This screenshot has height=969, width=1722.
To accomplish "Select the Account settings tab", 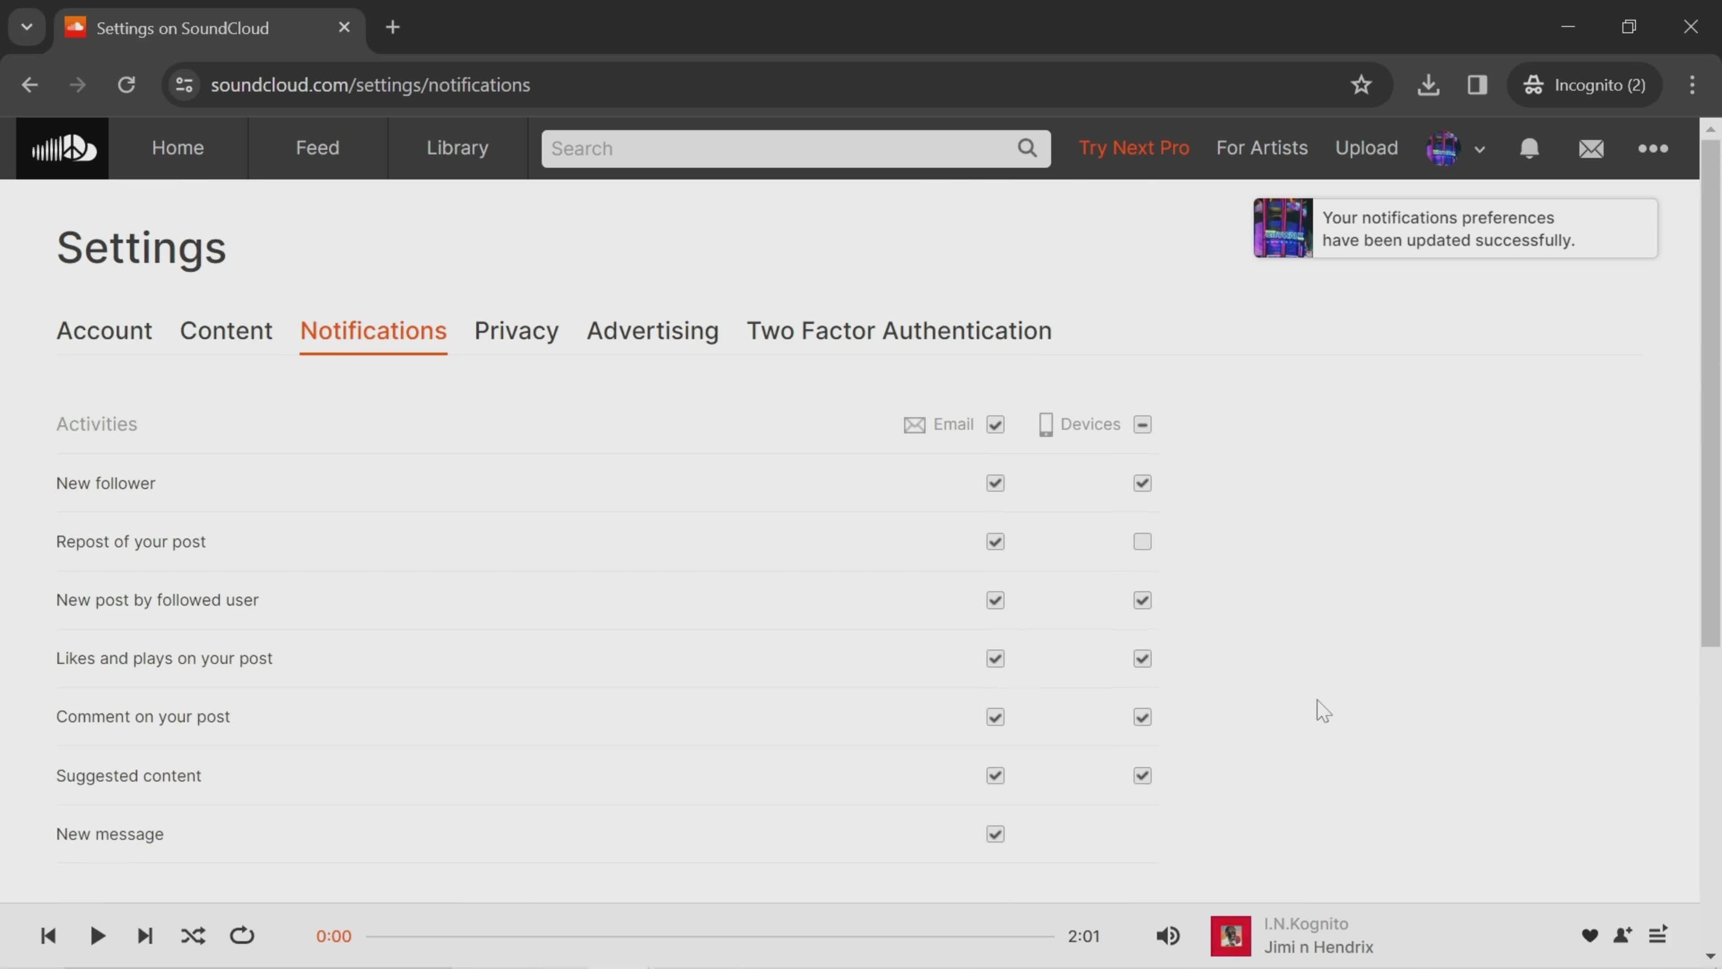I will 104,330.
